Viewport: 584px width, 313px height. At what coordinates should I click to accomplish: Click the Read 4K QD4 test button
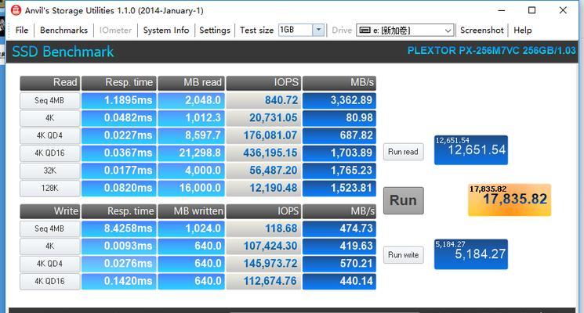pyautogui.click(x=50, y=135)
